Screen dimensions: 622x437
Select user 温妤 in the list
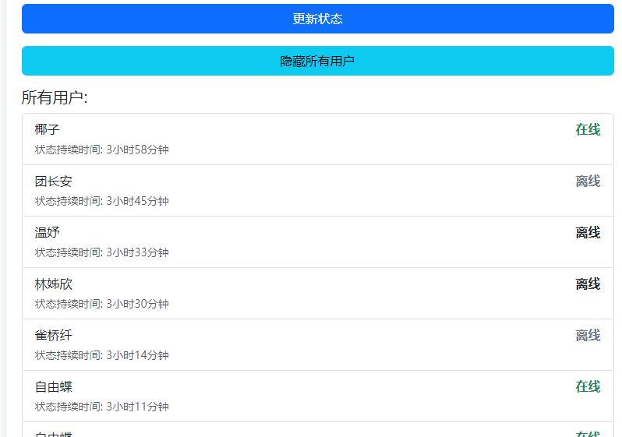click(x=48, y=232)
